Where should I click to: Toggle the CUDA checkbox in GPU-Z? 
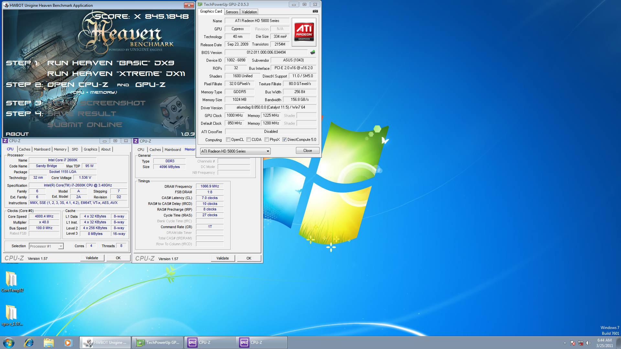point(248,140)
